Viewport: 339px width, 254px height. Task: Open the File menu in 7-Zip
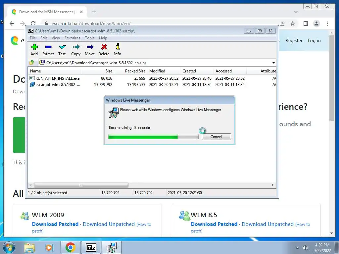click(x=33, y=38)
